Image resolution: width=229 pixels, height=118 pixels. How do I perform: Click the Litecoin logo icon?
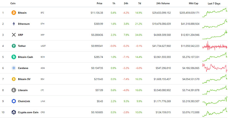click(13, 90)
